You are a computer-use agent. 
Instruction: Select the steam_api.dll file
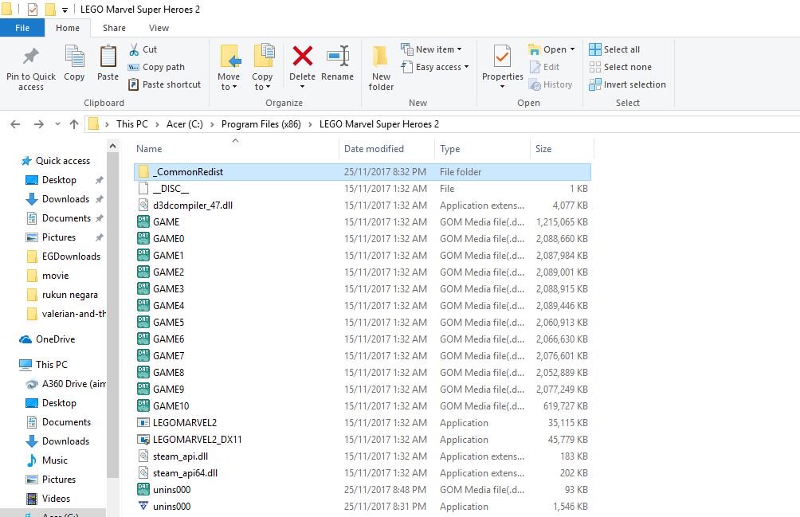pyautogui.click(x=363, y=456)
